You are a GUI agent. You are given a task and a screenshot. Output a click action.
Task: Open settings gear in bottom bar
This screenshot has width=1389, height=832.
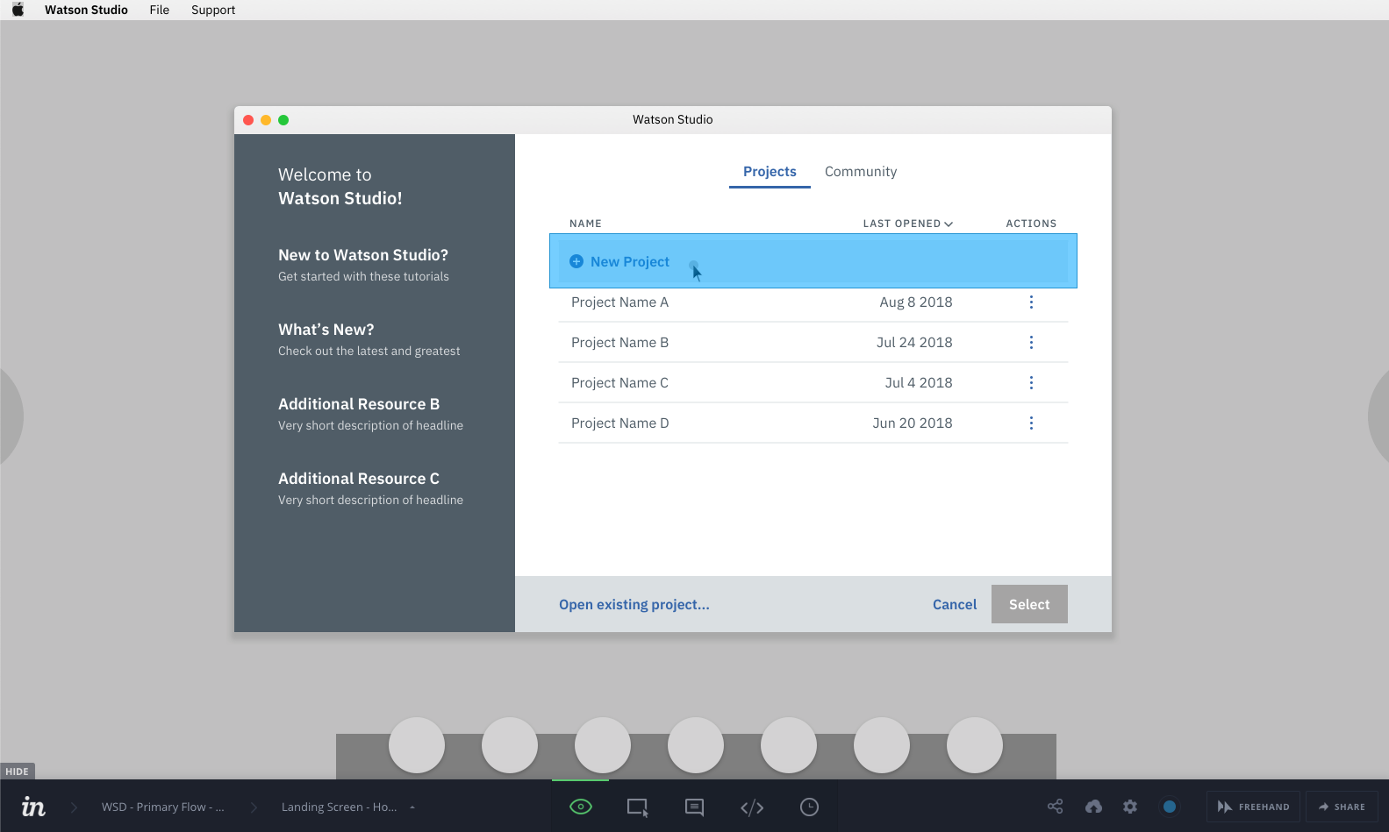coord(1130,807)
